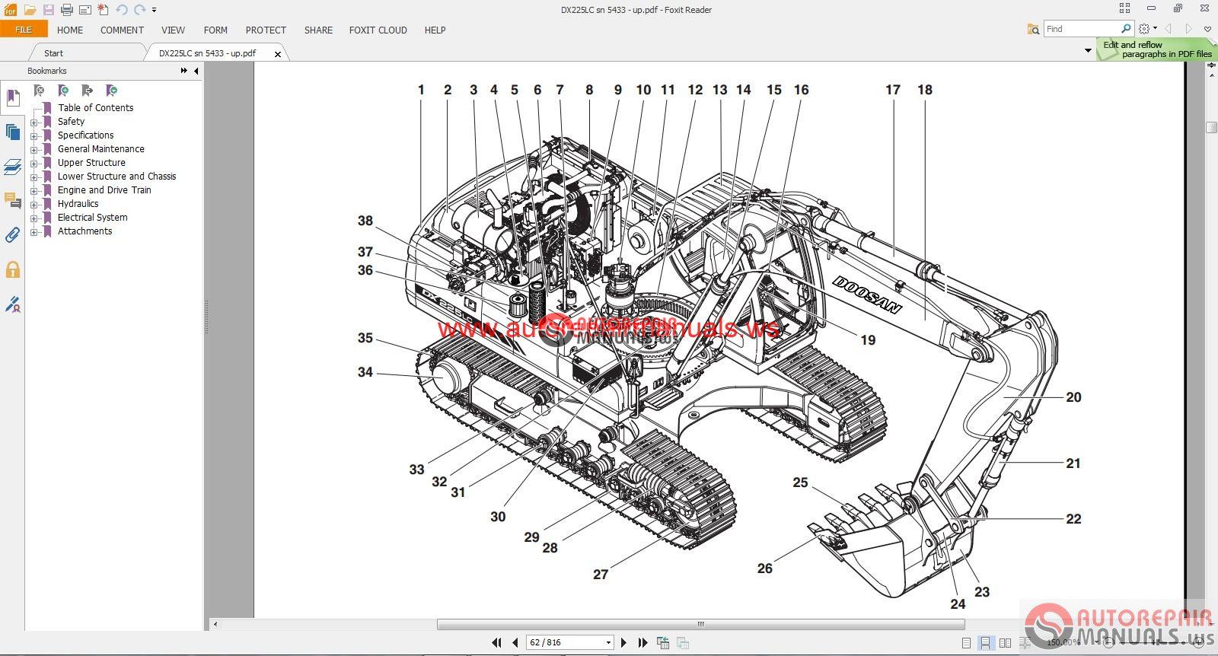Click the previous view icon in status bar
1218x656 pixels.
pos(663,643)
